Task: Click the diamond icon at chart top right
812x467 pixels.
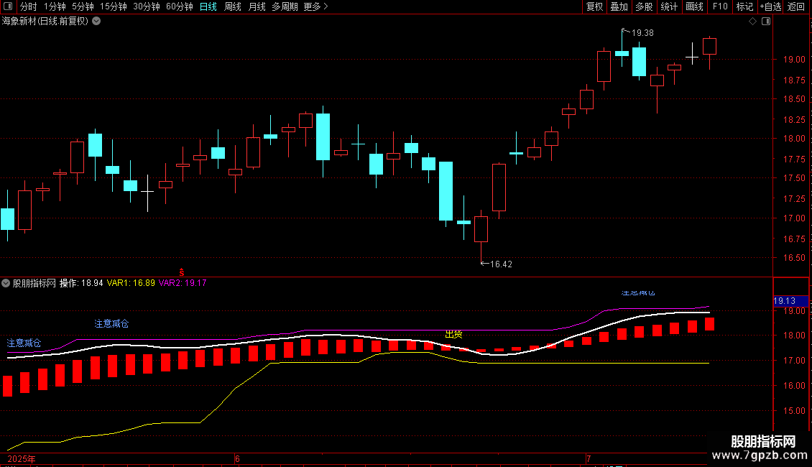Action: click(x=753, y=22)
